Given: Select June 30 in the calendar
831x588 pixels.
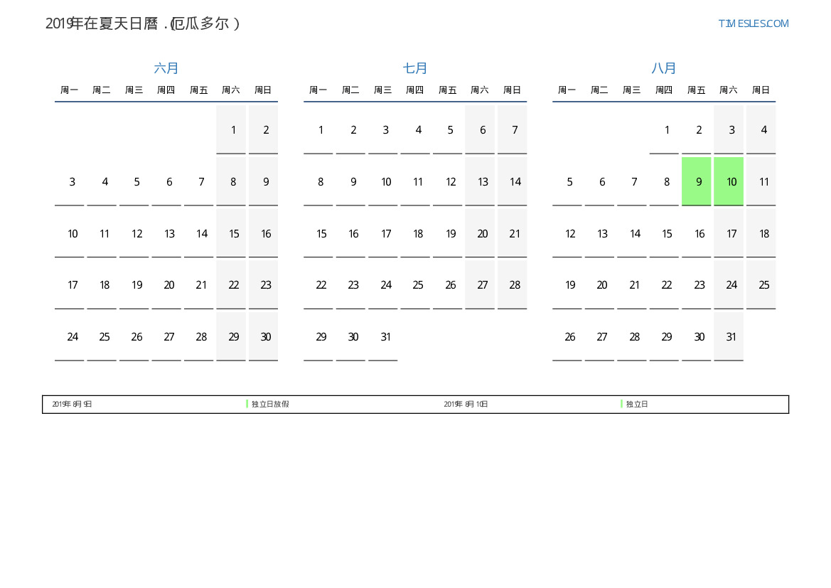Looking at the screenshot, I should (264, 337).
